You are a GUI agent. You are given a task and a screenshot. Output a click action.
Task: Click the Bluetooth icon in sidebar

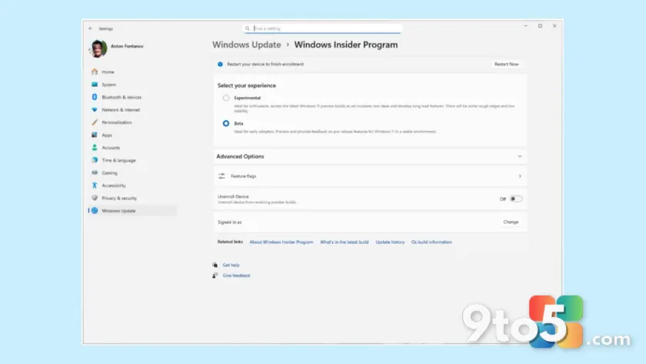click(95, 97)
